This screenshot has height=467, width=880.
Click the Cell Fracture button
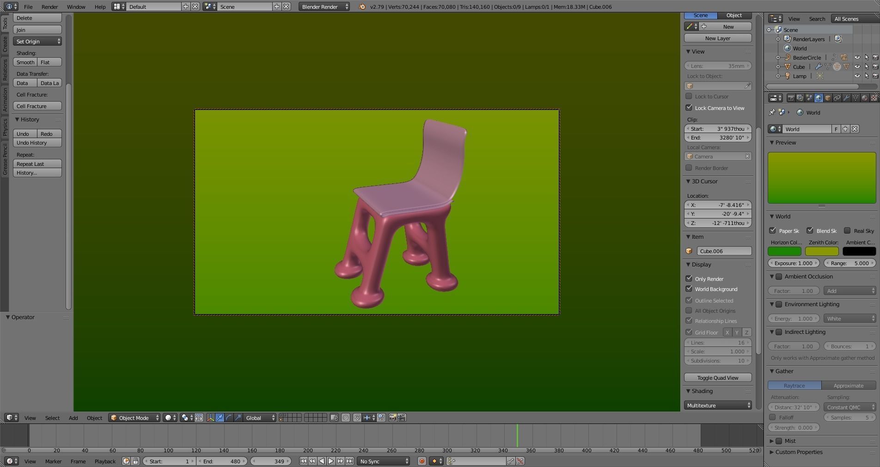(x=37, y=106)
